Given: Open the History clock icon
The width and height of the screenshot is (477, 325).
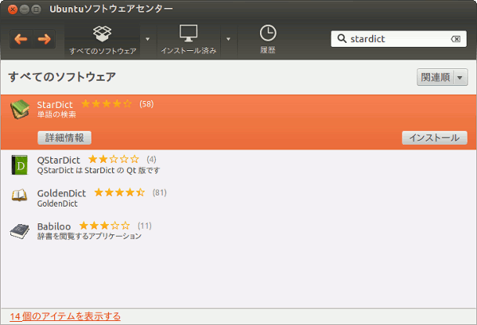Looking at the screenshot, I should (x=268, y=33).
